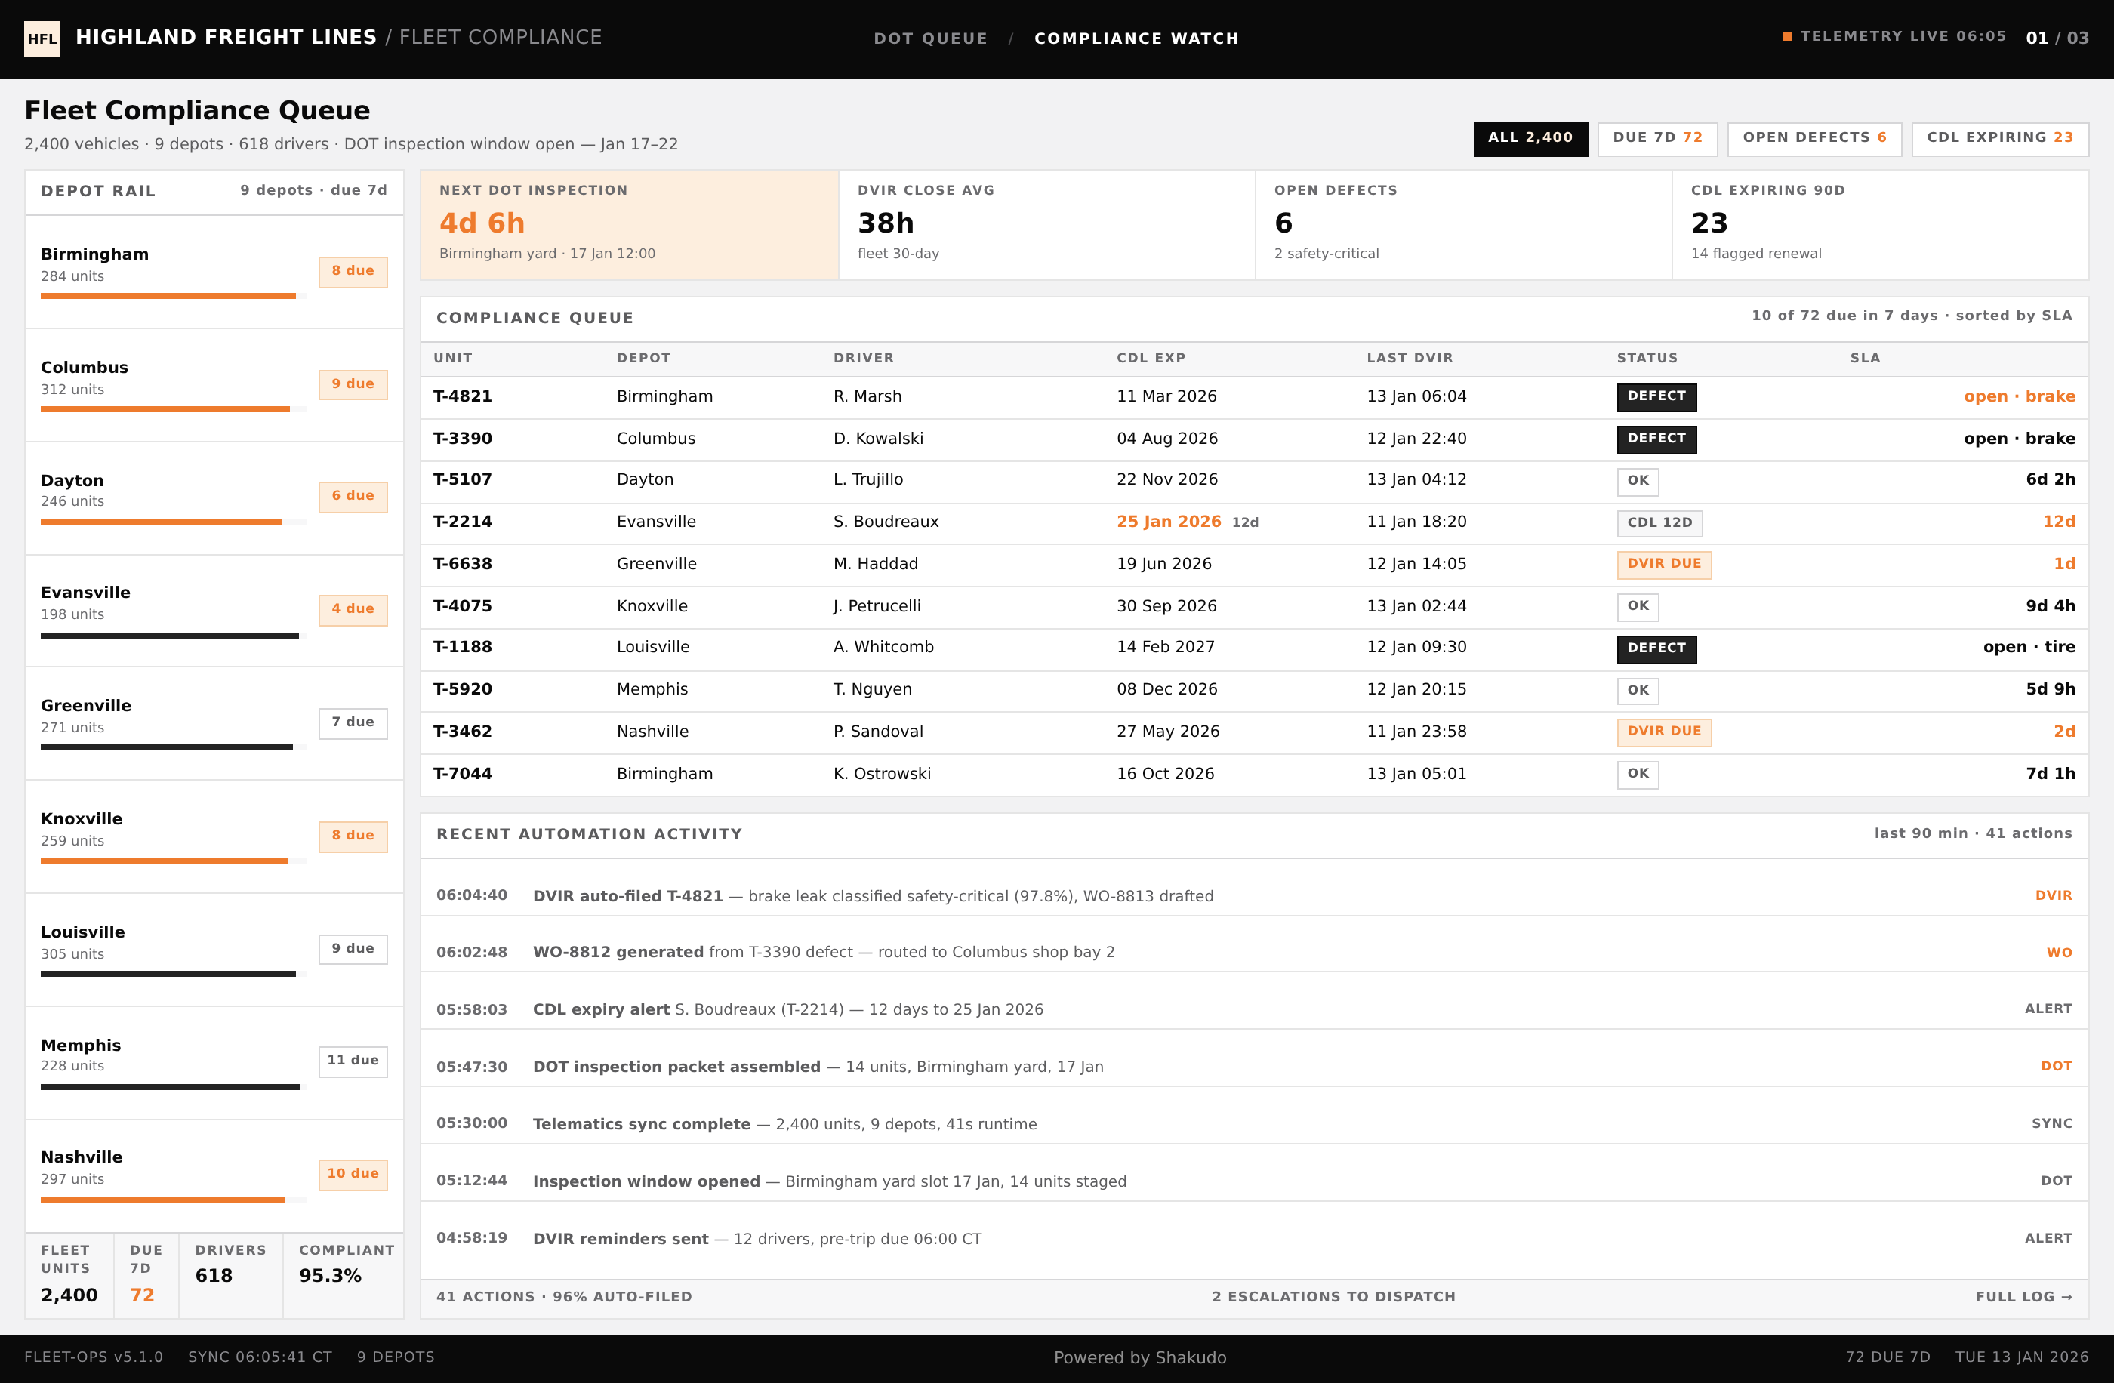Click the orange telemetry live indicator

(1787, 36)
